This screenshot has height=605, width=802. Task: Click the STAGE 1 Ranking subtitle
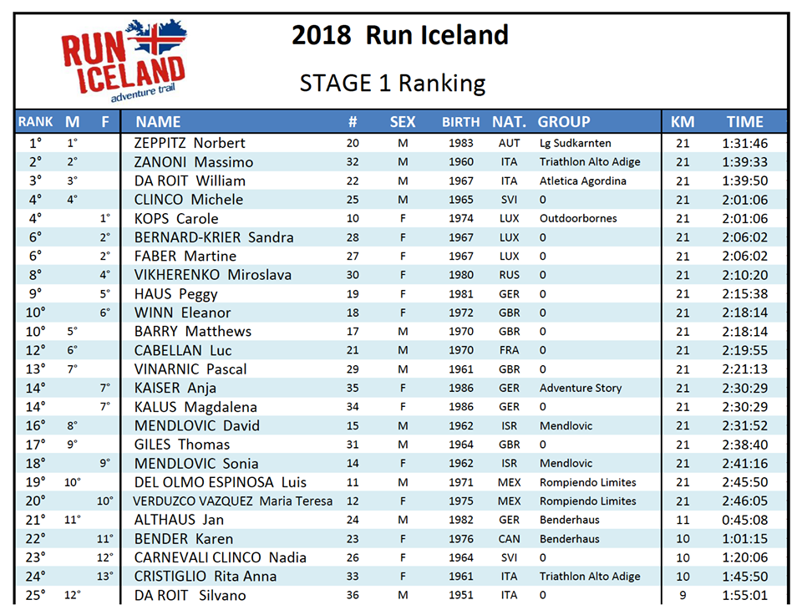(x=393, y=84)
